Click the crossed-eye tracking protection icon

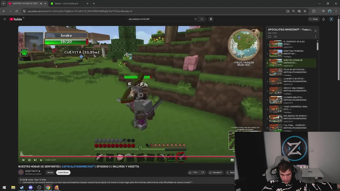click(299, 11)
